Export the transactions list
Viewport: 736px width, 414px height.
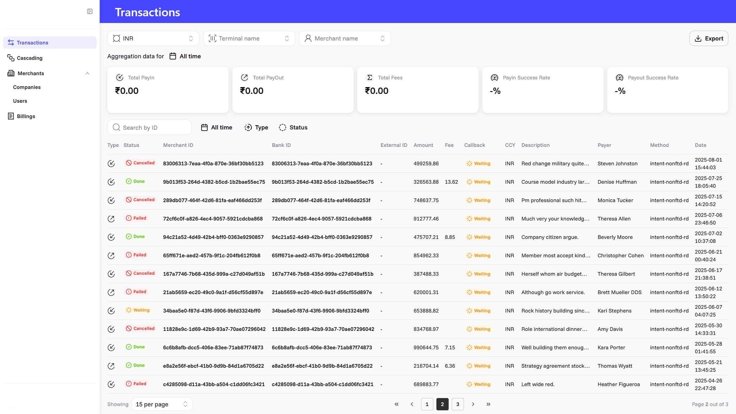point(709,38)
